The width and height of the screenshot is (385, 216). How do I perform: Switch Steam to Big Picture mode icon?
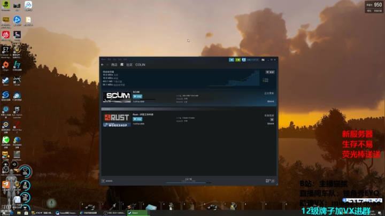[x=263, y=60]
